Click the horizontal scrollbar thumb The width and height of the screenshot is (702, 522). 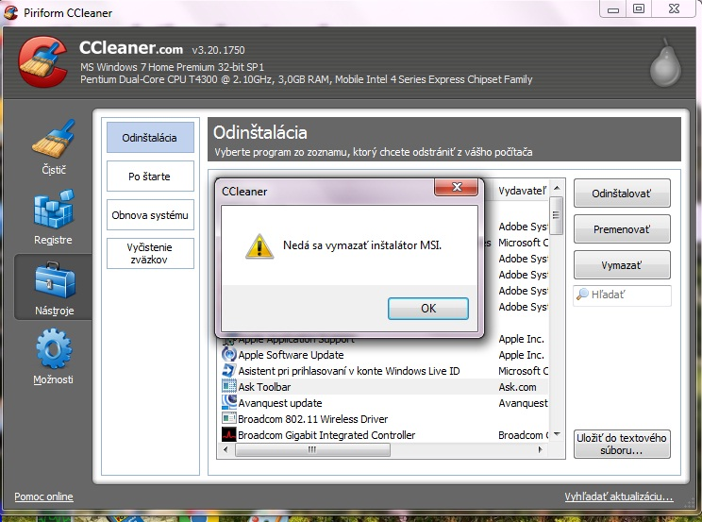312,449
